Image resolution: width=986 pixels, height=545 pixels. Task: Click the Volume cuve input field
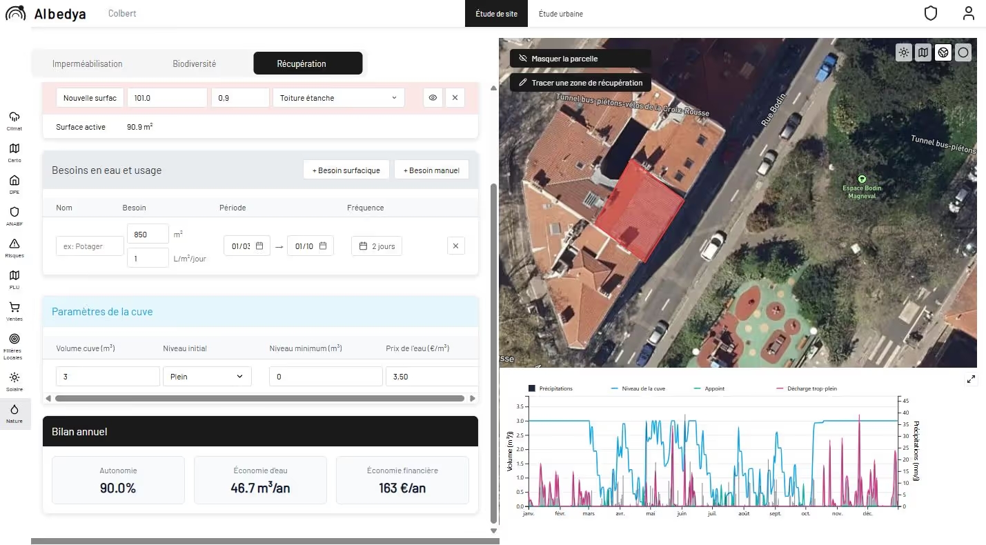[x=108, y=377]
